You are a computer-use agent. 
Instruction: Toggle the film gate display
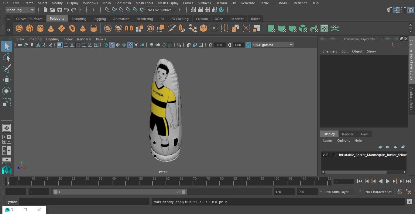[x=66, y=45]
